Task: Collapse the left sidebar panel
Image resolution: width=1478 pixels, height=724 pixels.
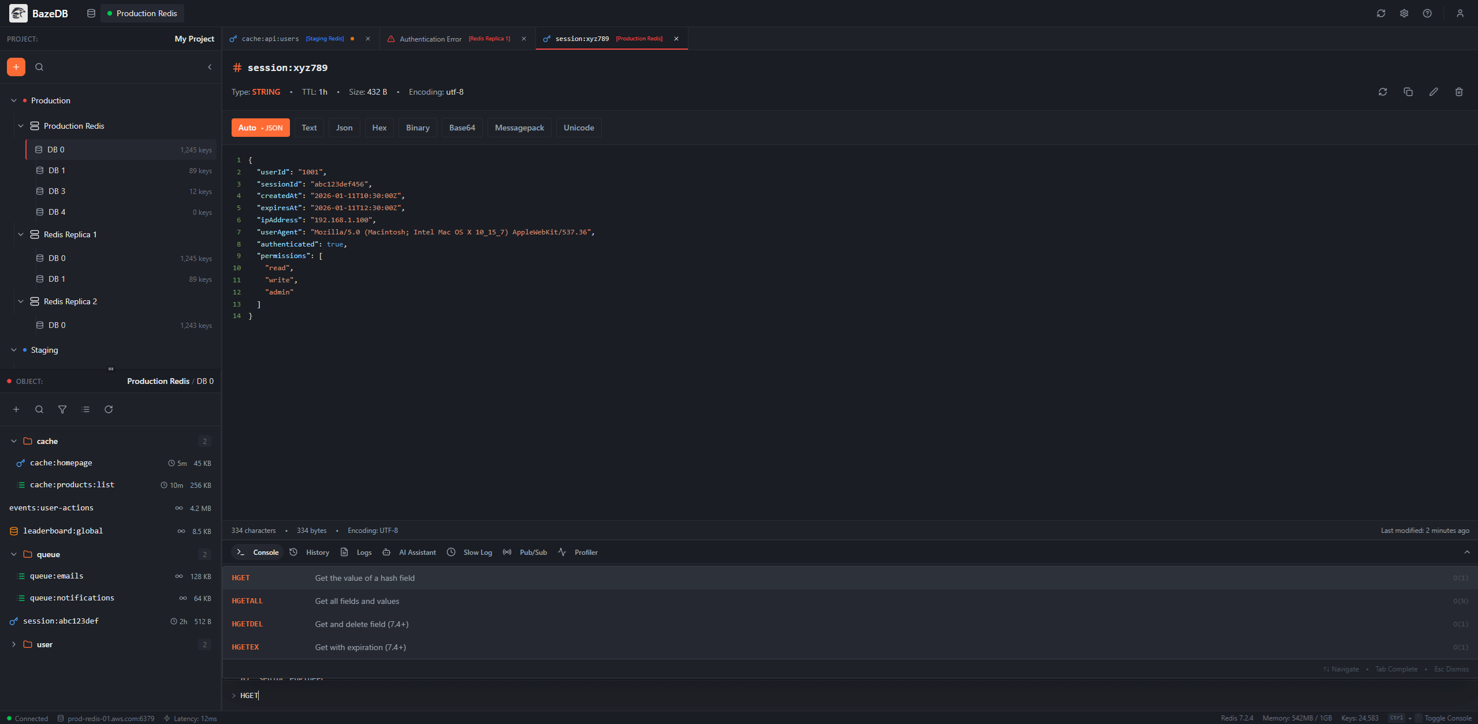Action: pyautogui.click(x=210, y=67)
